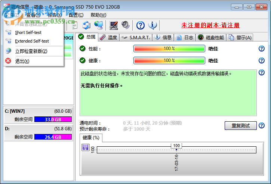
Task: Click the 17-03-16 date label on chart
Action: click(176, 163)
